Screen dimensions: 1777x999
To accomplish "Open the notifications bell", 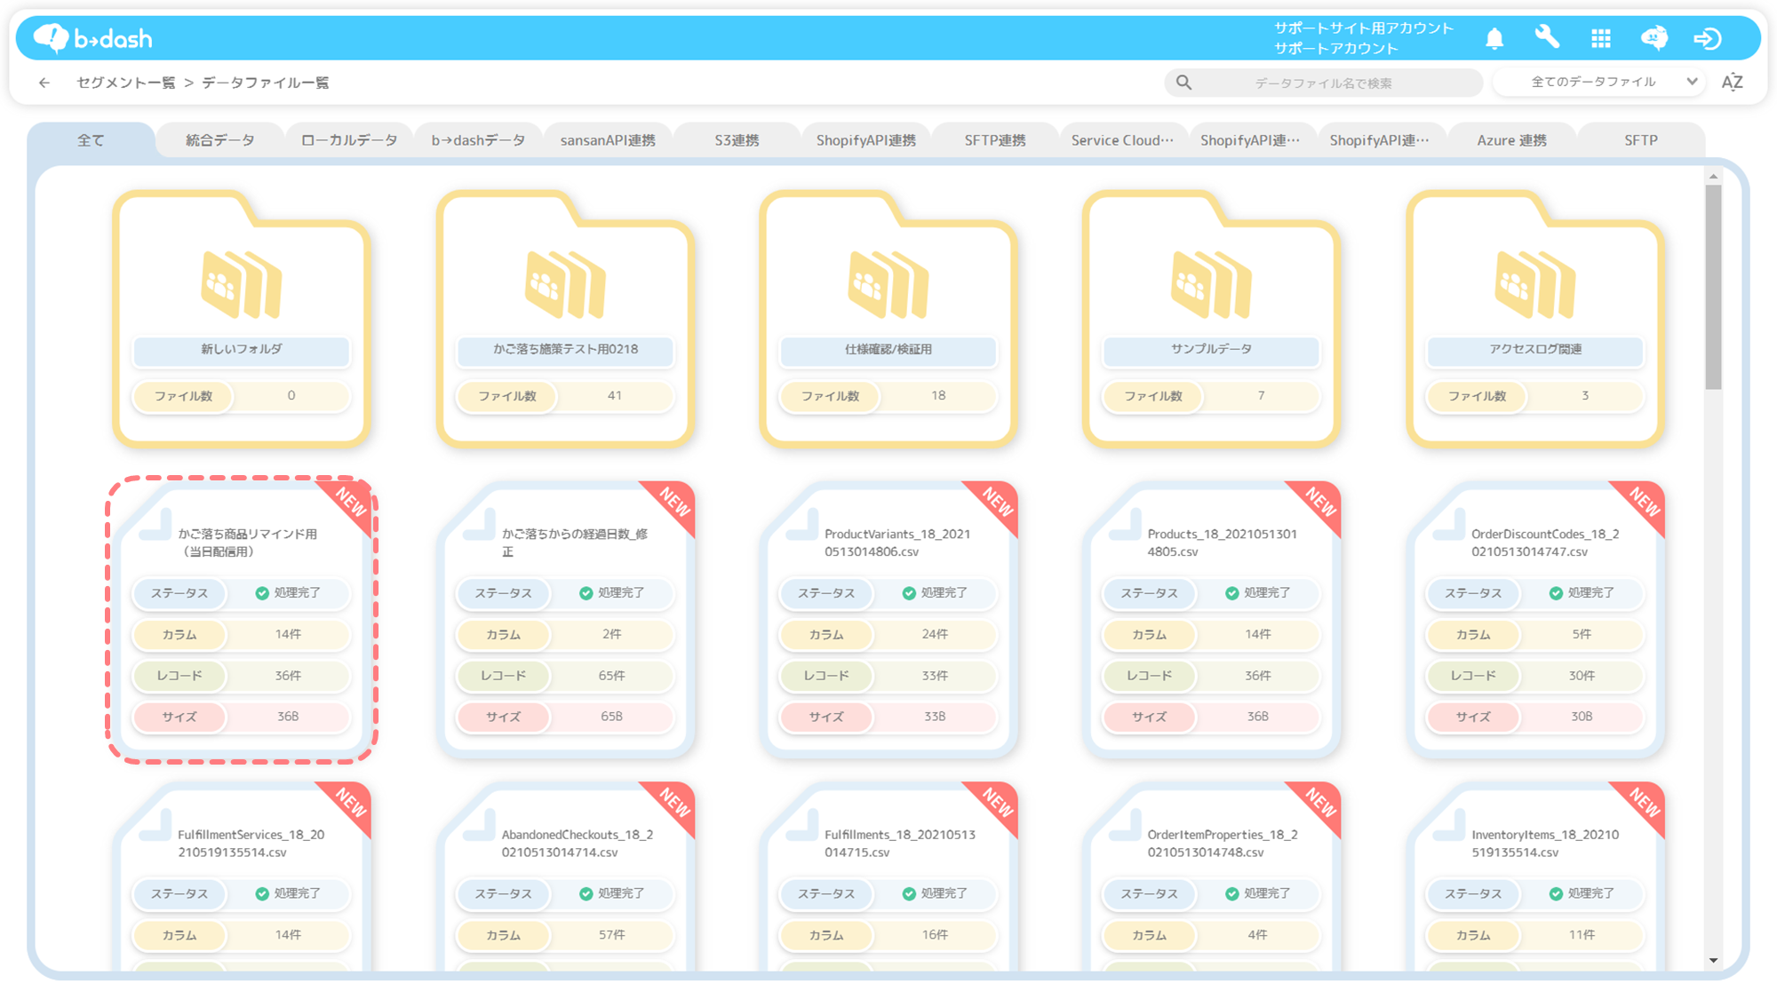I will 1494,38.
